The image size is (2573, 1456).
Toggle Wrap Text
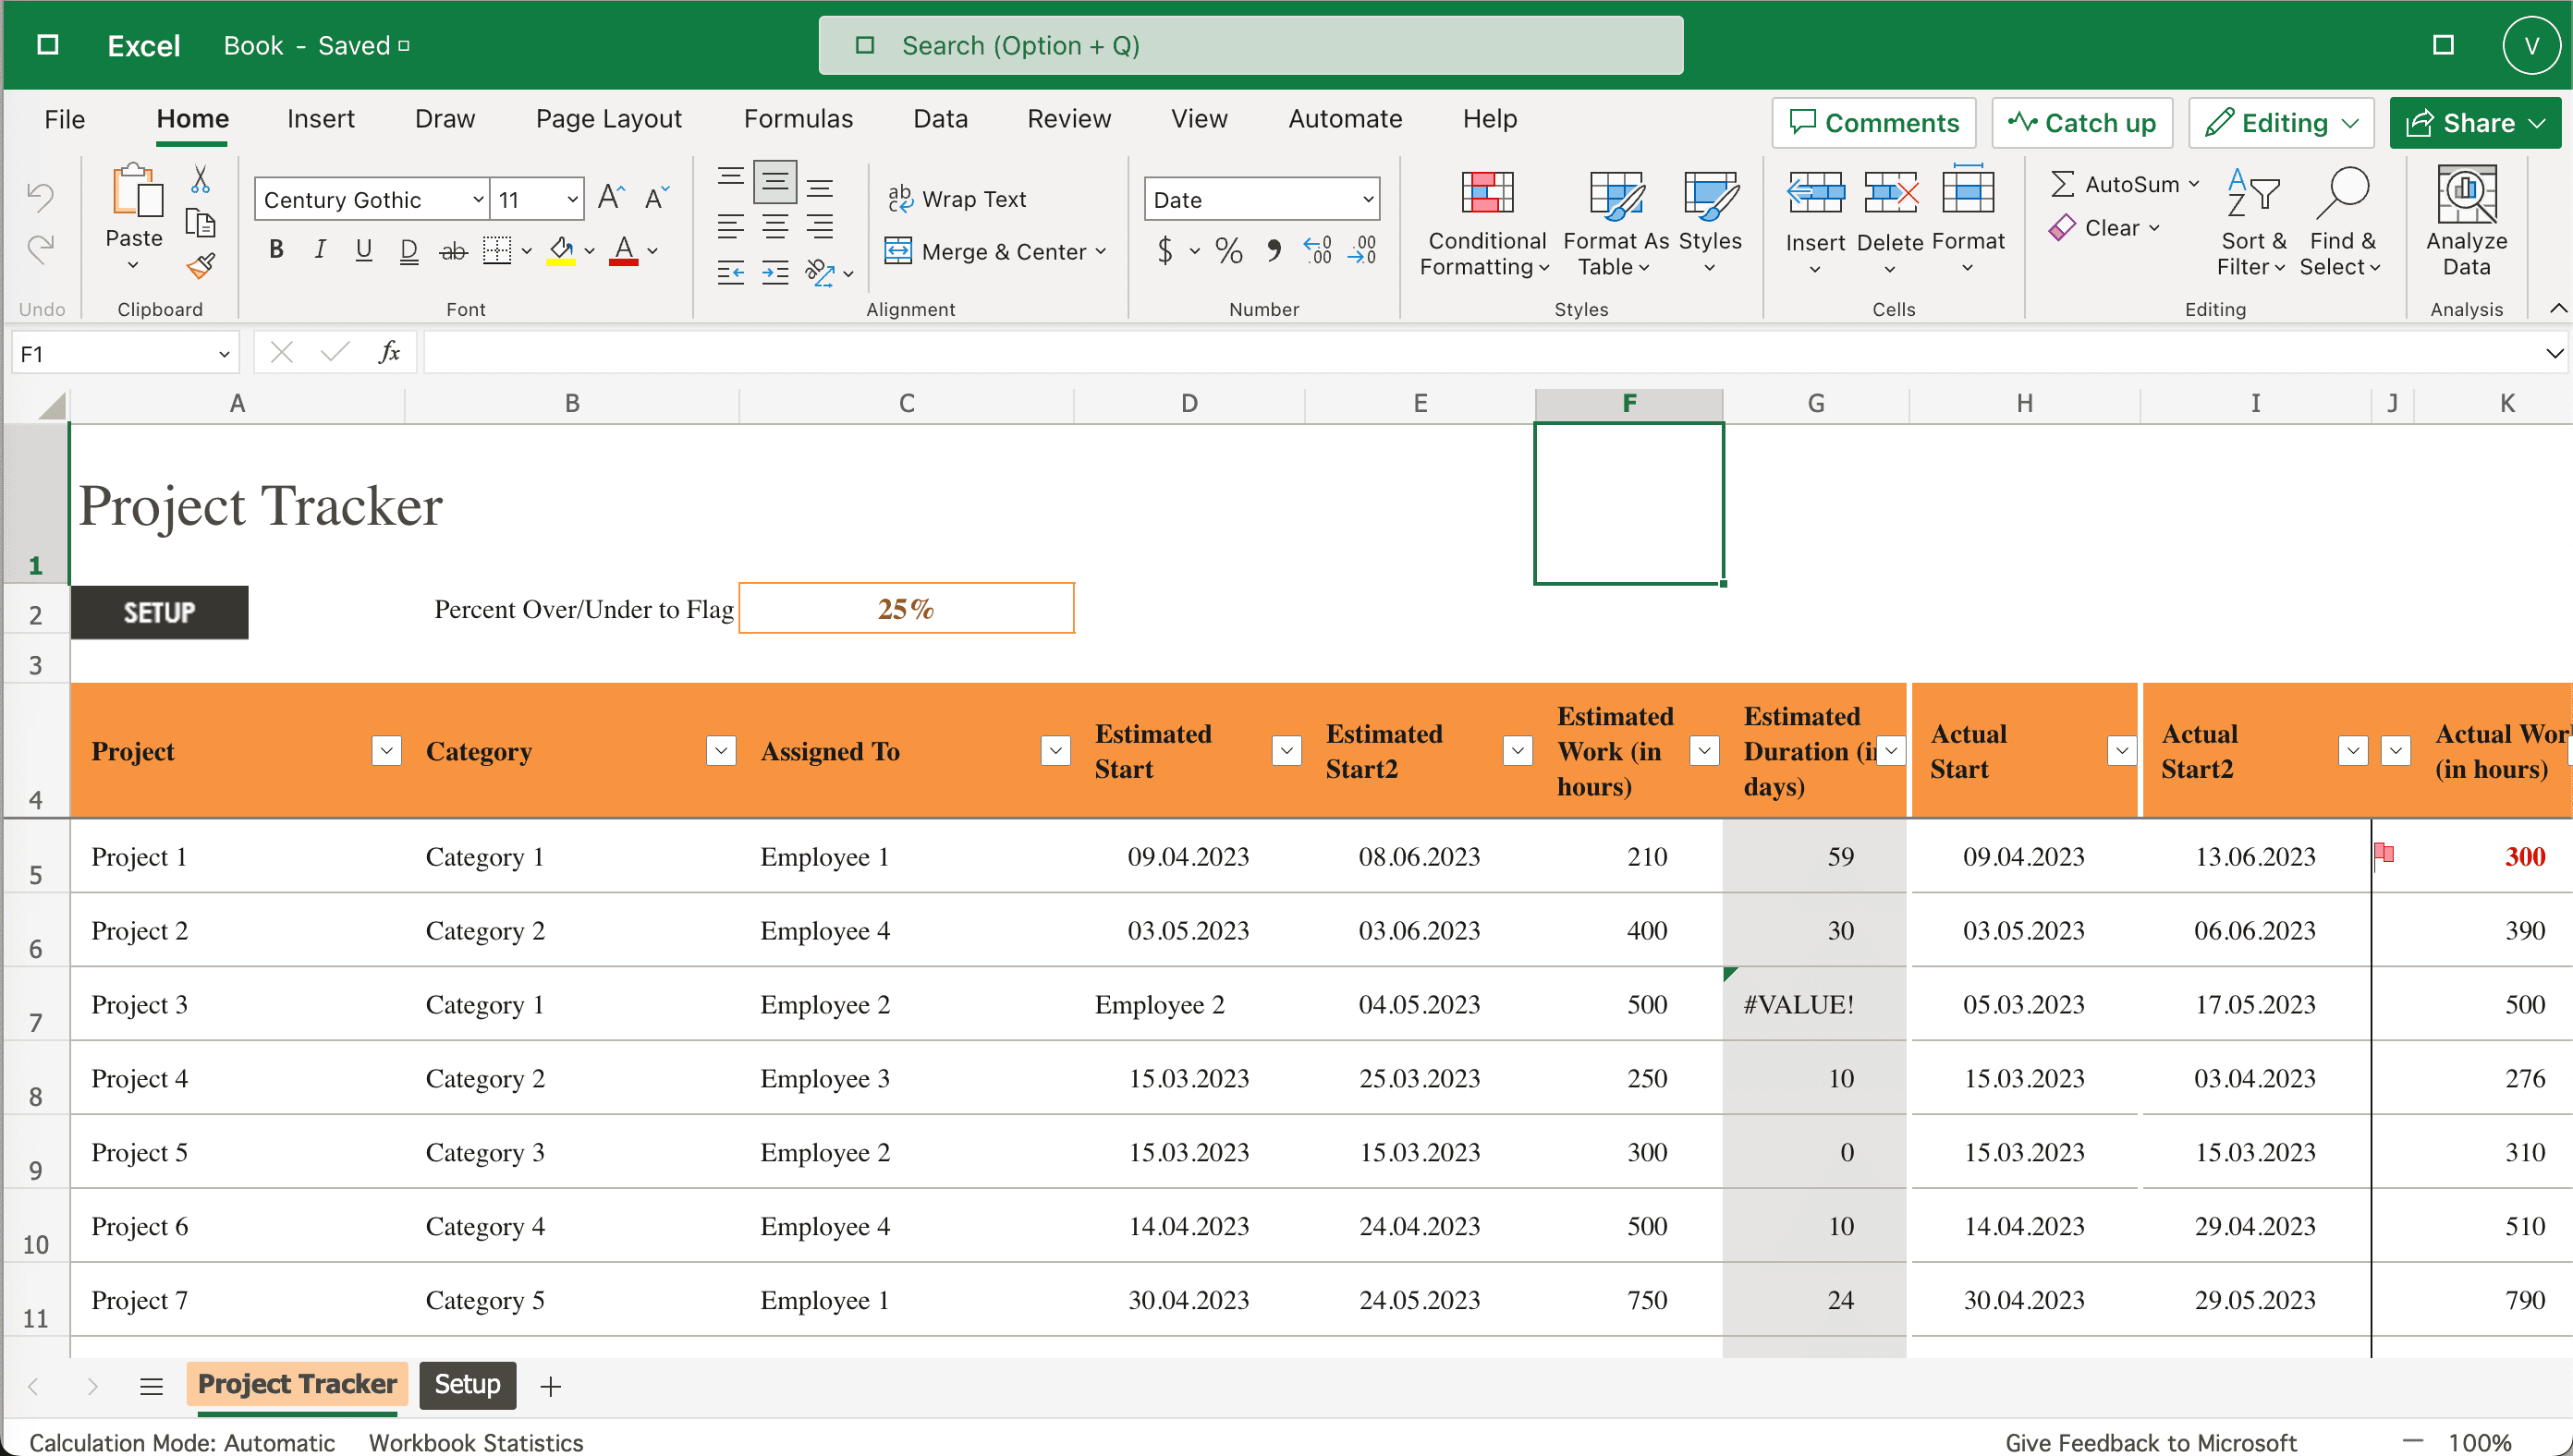pos(957,199)
